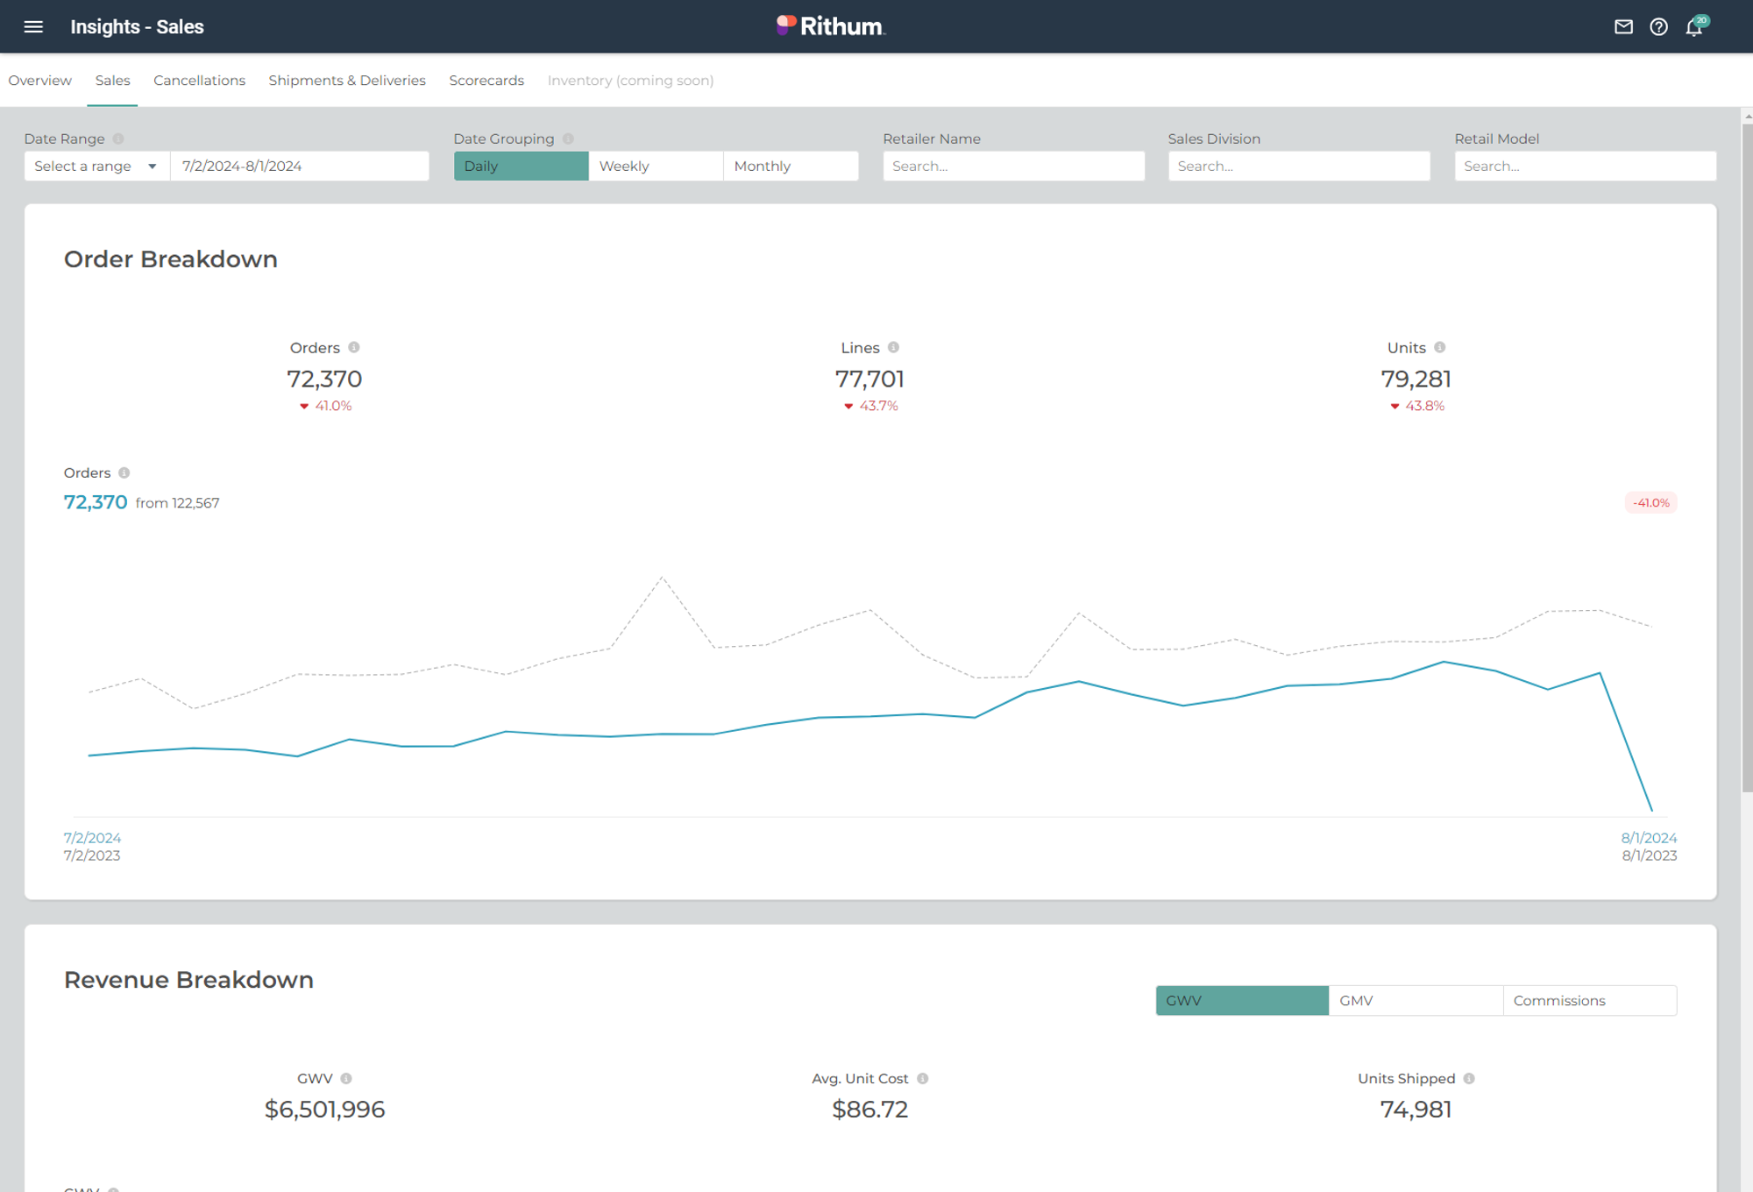Screen dimensions: 1753x1192
Task: Open the hamburger navigation menu
Action: [x=33, y=26]
